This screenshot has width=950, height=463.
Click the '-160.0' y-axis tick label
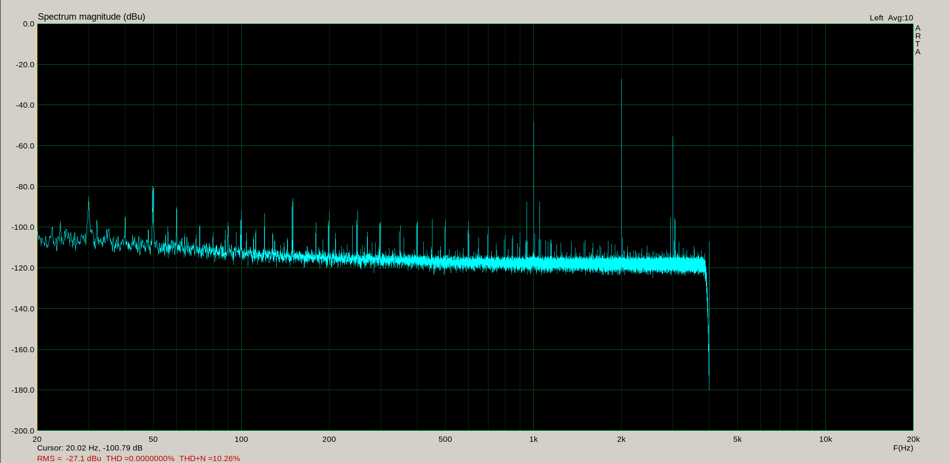point(23,350)
